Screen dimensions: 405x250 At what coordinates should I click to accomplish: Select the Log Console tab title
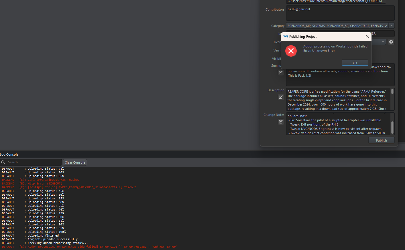click(x=9, y=154)
